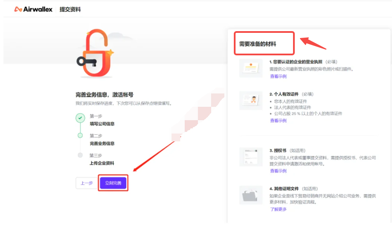Click the 立刻完善 button
Screen dimensions: 392x233
point(113,183)
